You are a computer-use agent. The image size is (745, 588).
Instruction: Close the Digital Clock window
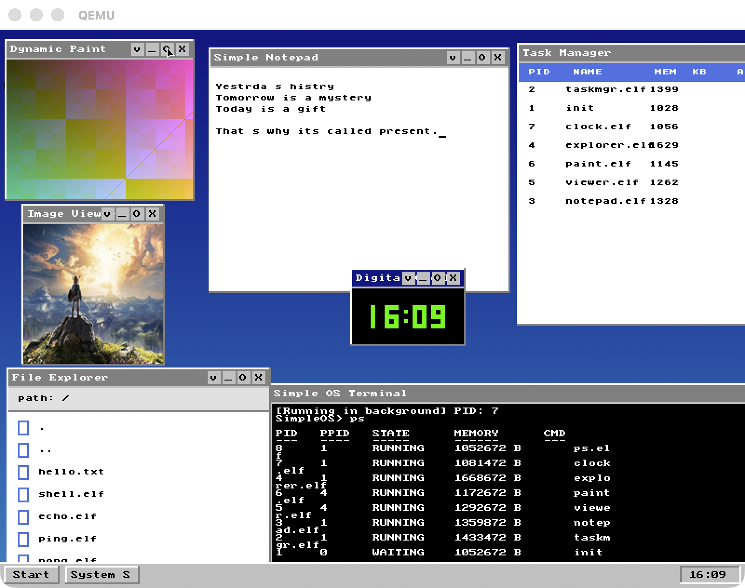click(x=453, y=278)
